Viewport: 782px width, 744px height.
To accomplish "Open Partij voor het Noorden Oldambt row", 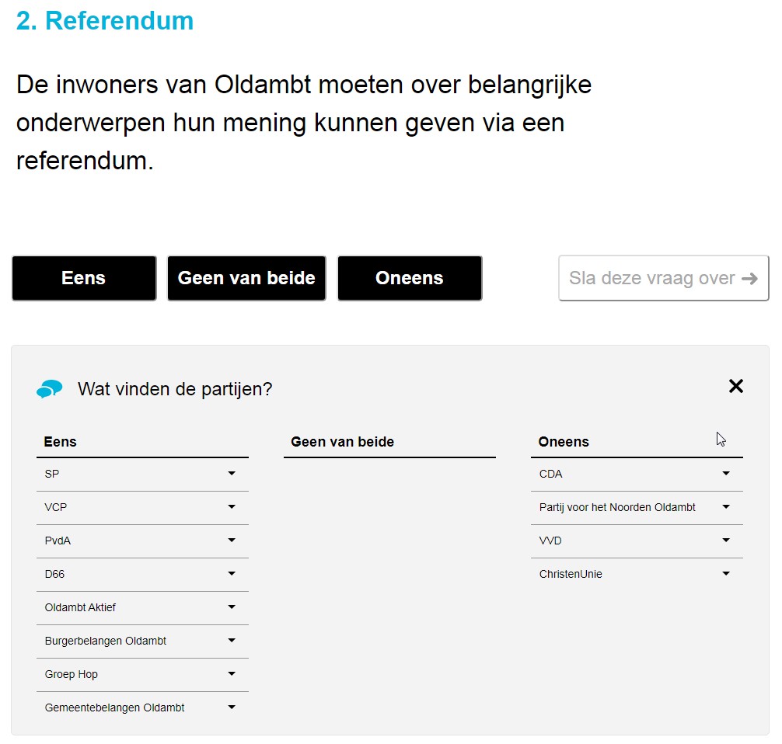I will [637, 507].
